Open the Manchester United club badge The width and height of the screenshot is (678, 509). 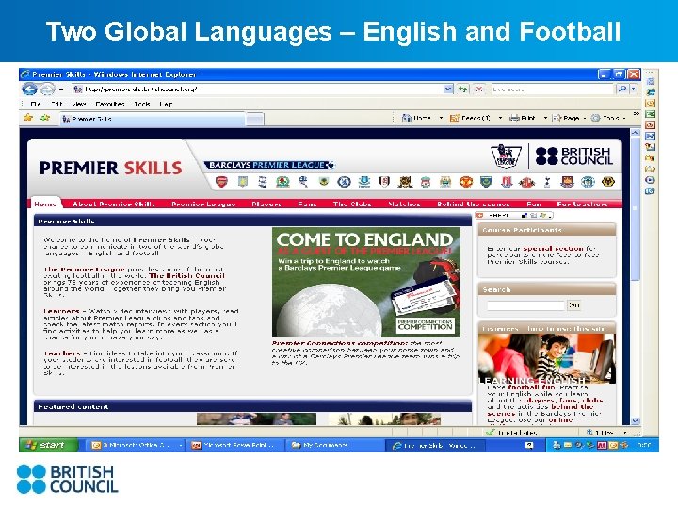tap(466, 182)
